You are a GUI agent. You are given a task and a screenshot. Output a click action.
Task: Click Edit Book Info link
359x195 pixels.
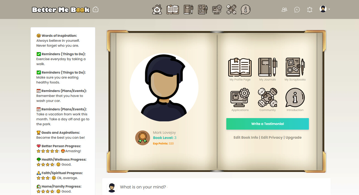coord(246,138)
